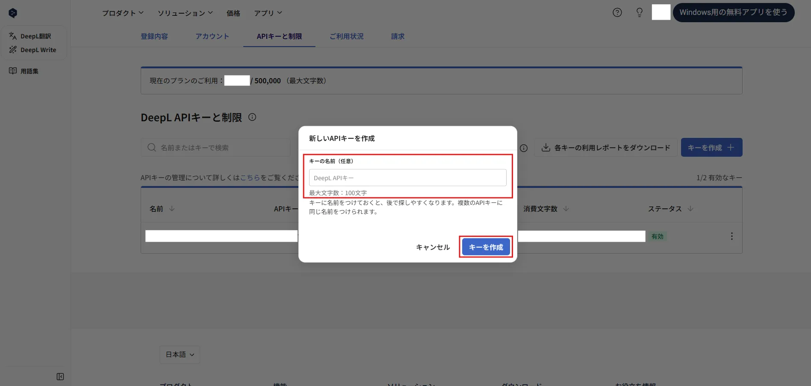This screenshot has height=386, width=811.
Task: Click the 有効 status badge
Action: click(658, 237)
